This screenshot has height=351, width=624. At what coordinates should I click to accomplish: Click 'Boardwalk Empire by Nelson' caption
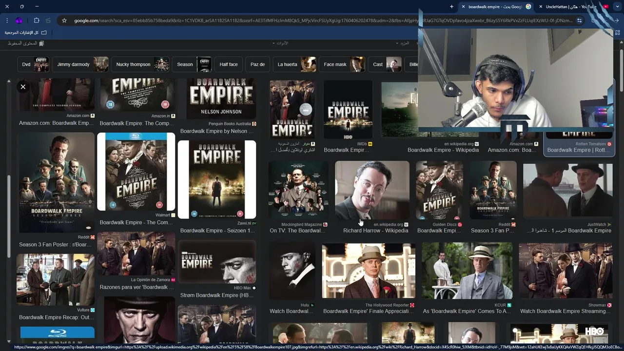pyautogui.click(x=217, y=131)
